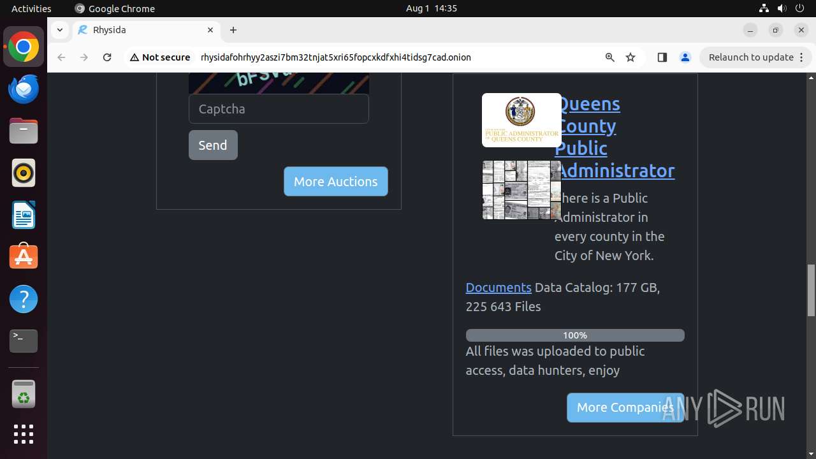Open Ubuntu Software store icon
Screen dimensions: 816x459
pyautogui.click(x=24, y=257)
